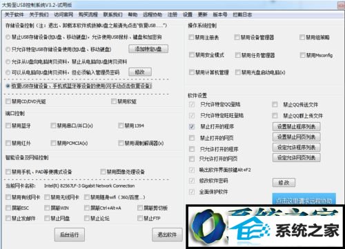Tick the 禁用有线网卡 checkbox
345x249 pixels.
pyautogui.click(x=8, y=197)
